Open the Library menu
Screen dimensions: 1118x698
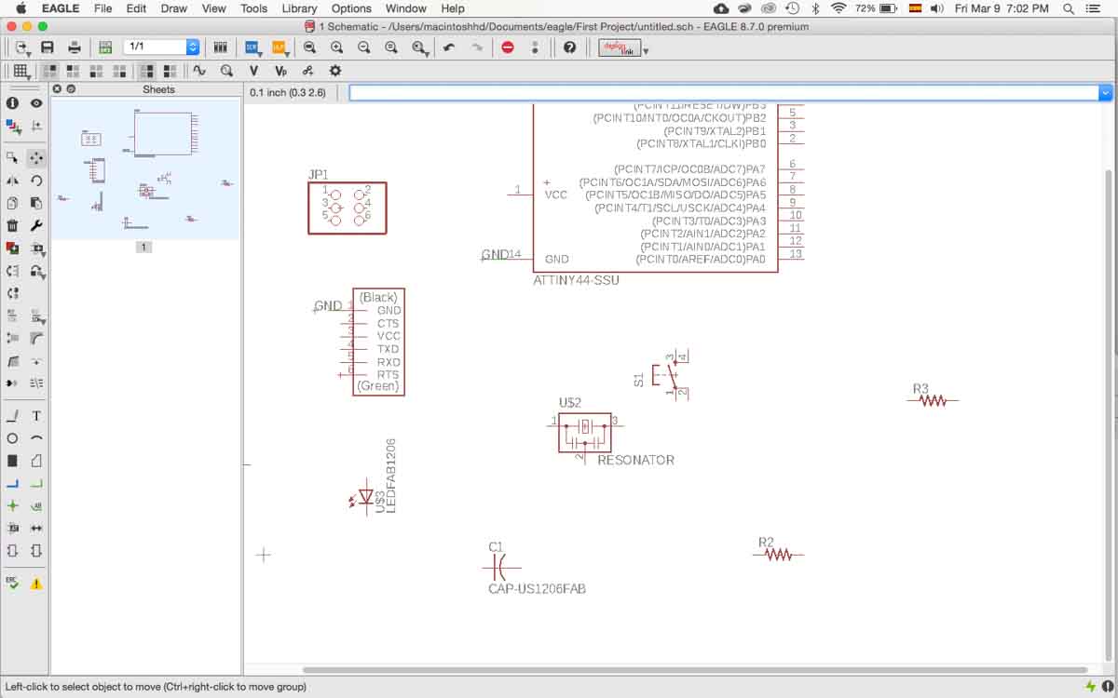[299, 8]
